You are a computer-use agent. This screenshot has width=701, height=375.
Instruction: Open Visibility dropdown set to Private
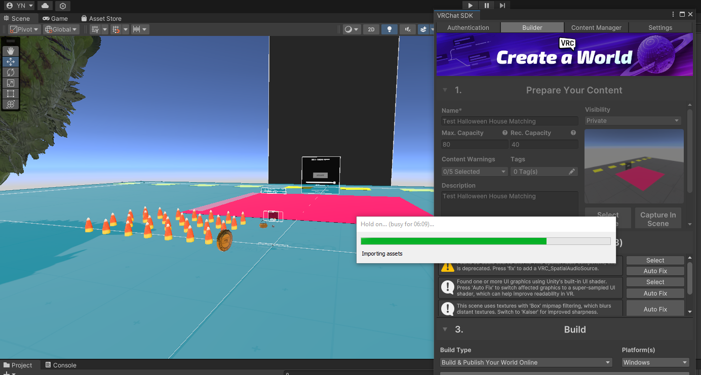pyautogui.click(x=633, y=120)
